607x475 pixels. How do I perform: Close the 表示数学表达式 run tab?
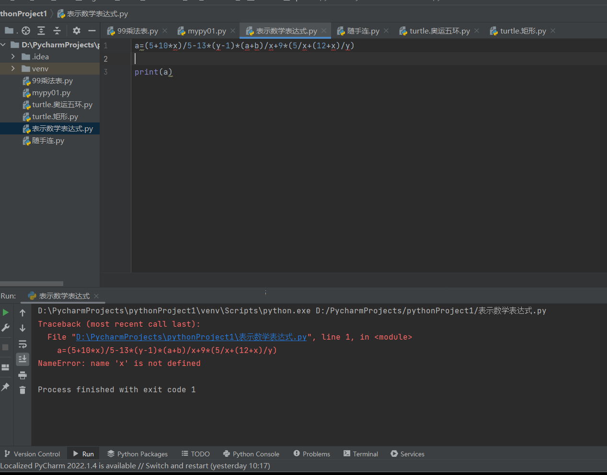[96, 296]
